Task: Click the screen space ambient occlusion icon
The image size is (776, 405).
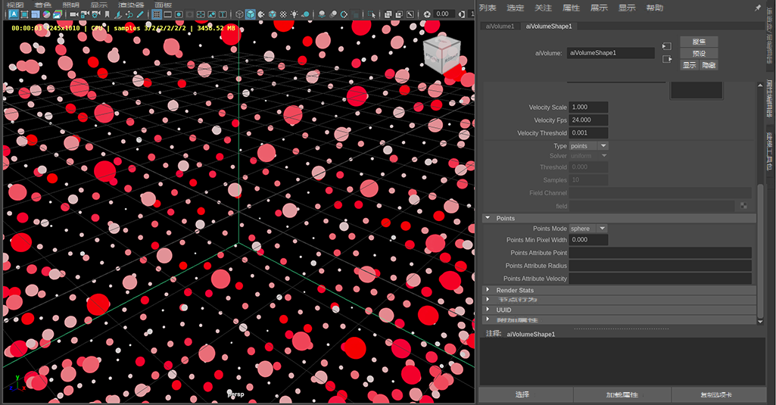Action: (322, 14)
